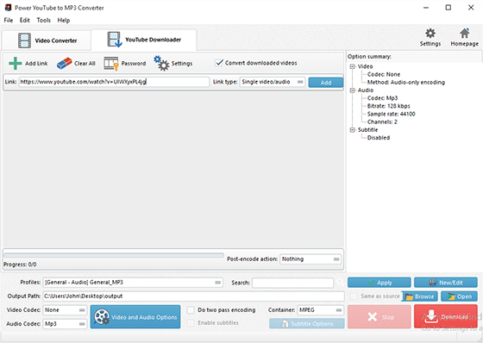Toggle Same as source checkbox
The width and height of the screenshot is (483, 343).
[x=354, y=296]
